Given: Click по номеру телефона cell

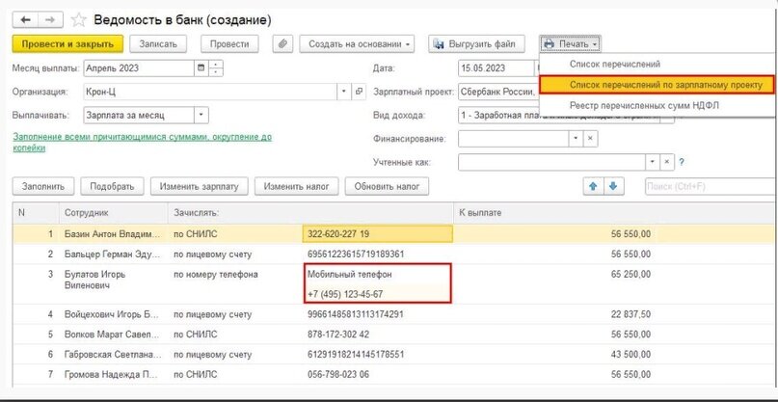Looking at the screenshot, I should [215, 274].
